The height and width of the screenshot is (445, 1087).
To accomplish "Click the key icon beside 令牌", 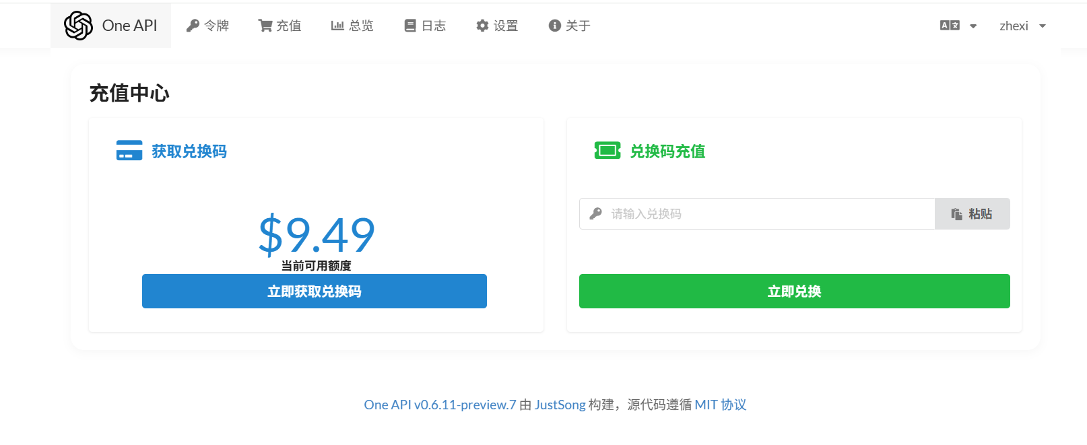I will [x=193, y=26].
